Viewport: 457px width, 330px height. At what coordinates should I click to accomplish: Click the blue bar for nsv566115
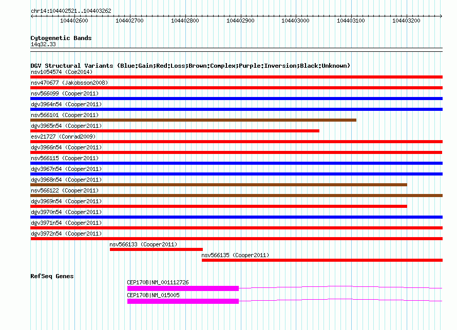click(x=236, y=163)
